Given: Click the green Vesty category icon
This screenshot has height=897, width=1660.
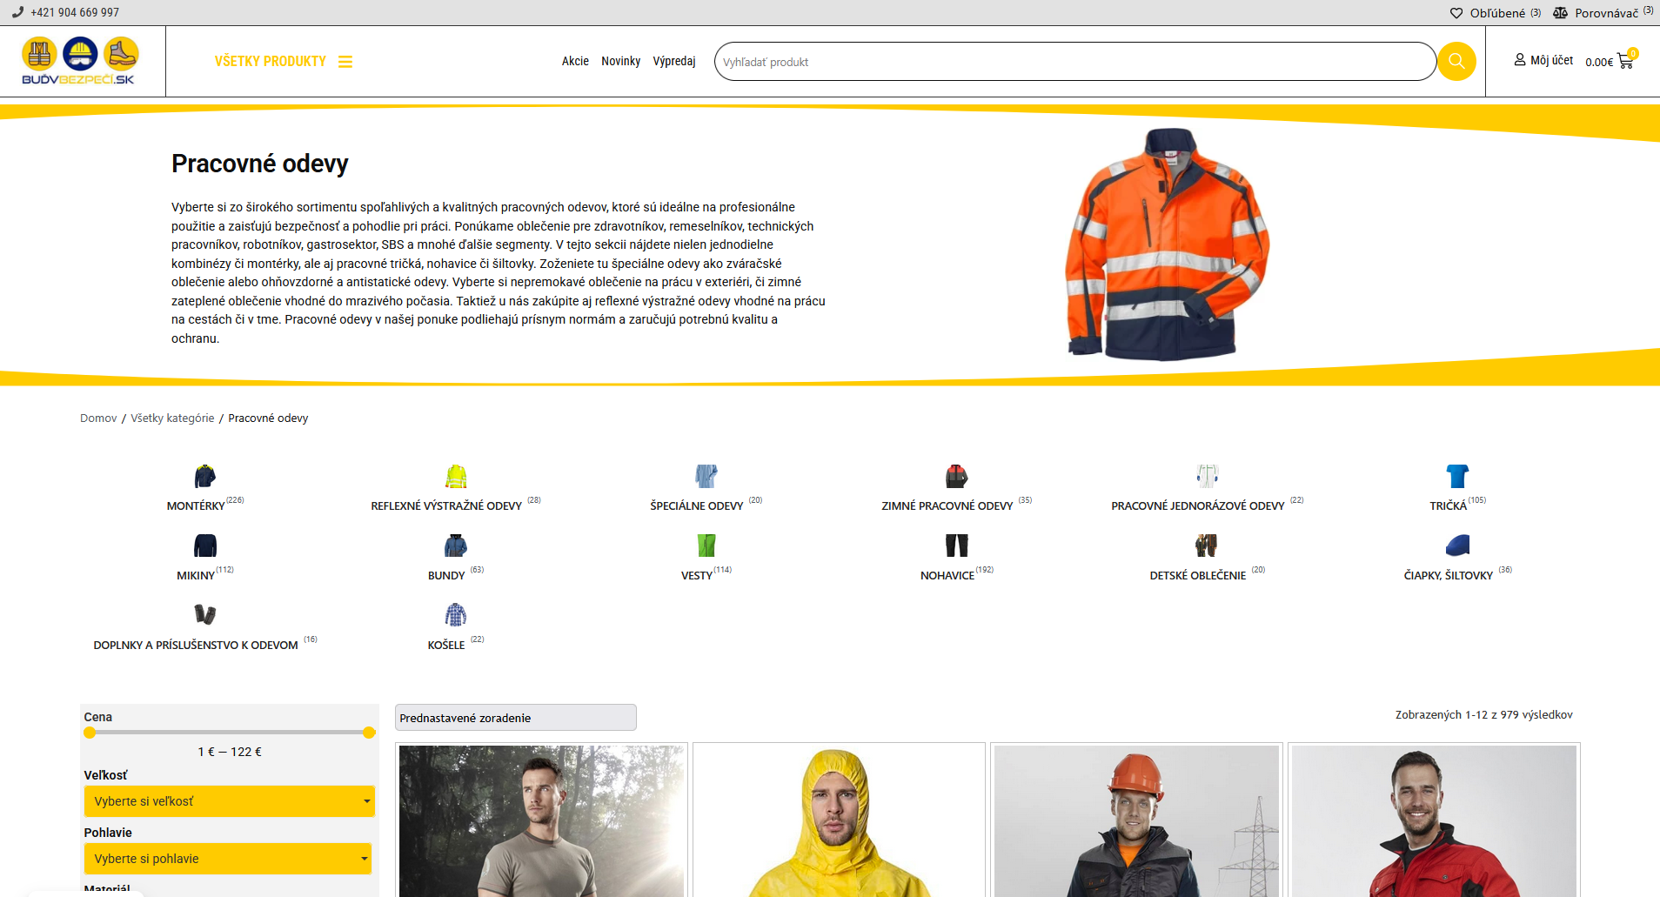Looking at the screenshot, I should 706,546.
